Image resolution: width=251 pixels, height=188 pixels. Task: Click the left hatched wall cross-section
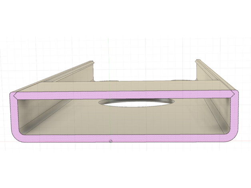13,116
